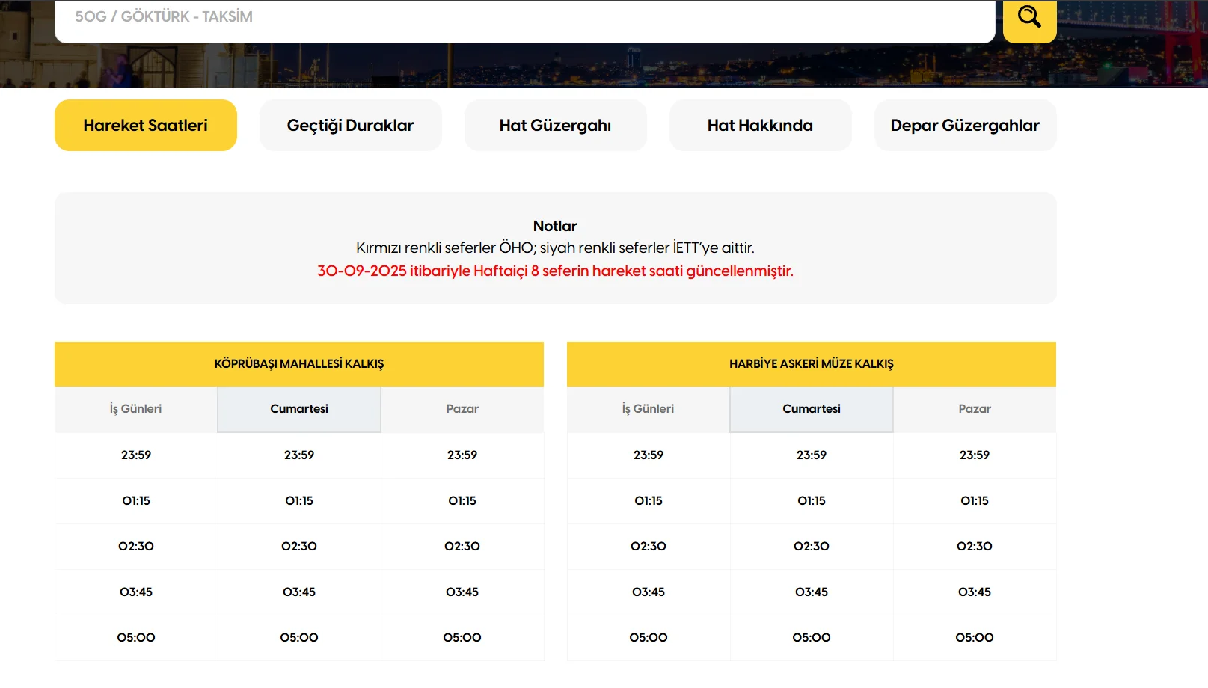
Task: Open the Hareket Saatleri tab
Action: (146, 126)
